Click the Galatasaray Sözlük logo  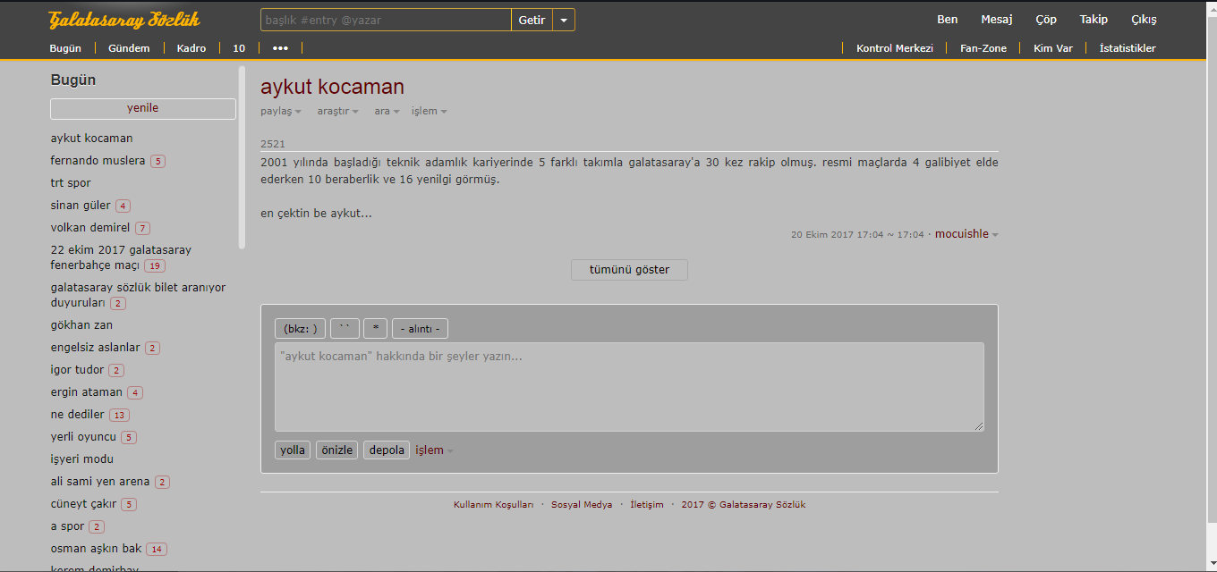pyautogui.click(x=124, y=20)
